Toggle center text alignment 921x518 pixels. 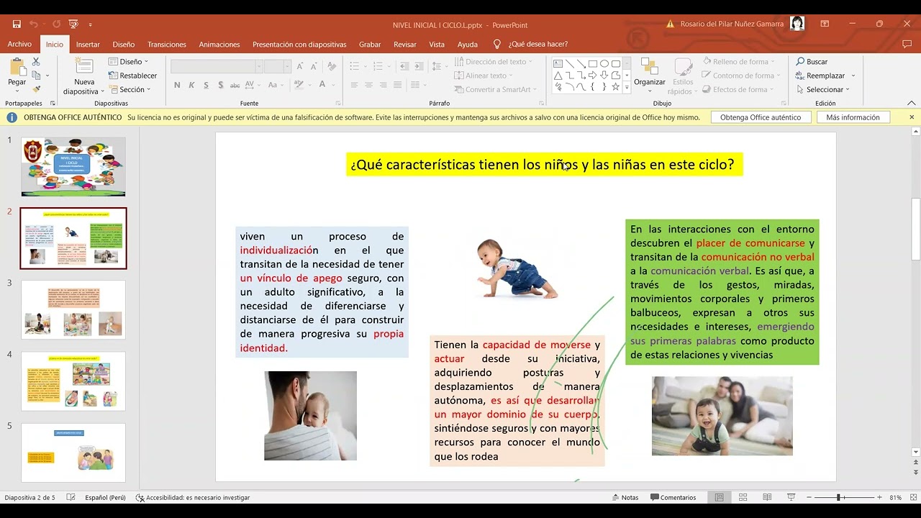(369, 85)
